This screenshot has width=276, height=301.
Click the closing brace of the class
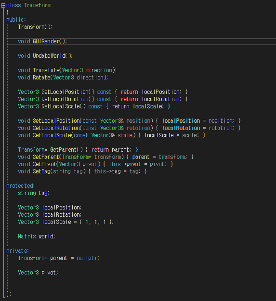click(x=8, y=294)
